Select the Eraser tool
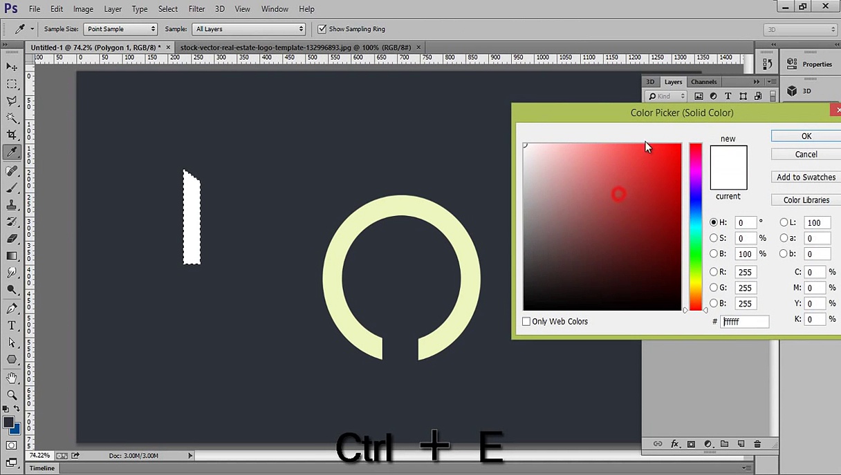The image size is (841, 475). (x=12, y=239)
